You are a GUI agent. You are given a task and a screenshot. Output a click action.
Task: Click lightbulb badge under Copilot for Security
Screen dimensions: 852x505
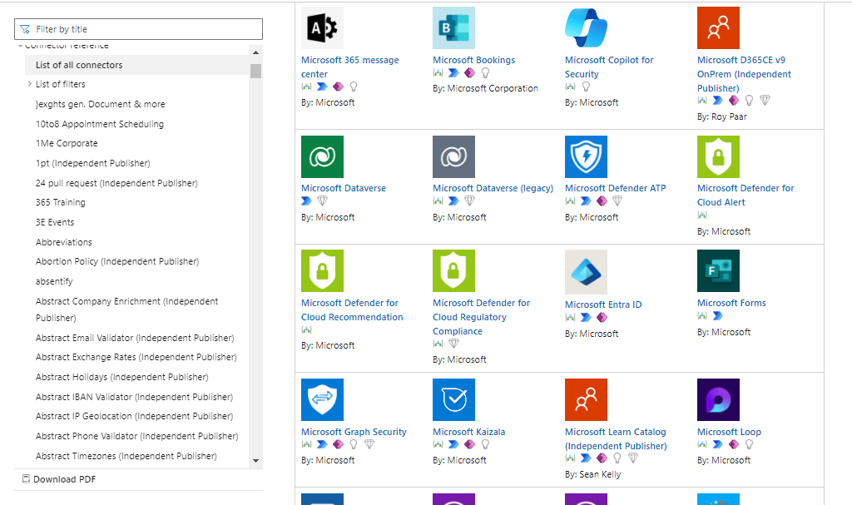pos(586,87)
